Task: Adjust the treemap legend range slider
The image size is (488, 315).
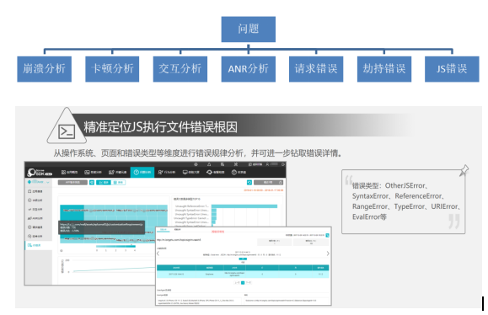Action: click(115, 246)
